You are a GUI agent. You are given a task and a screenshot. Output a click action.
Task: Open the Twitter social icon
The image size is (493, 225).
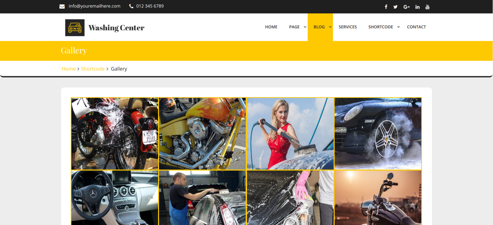pyautogui.click(x=395, y=7)
